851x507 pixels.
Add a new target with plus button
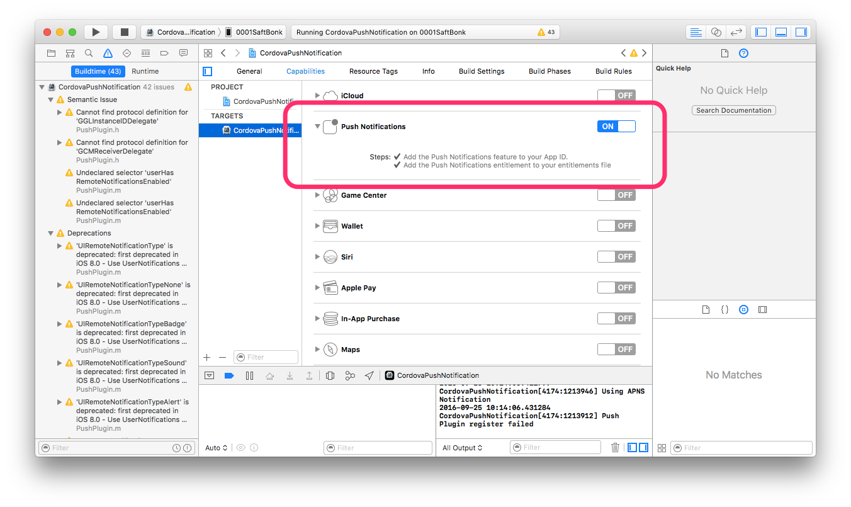[x=207, y=357]
